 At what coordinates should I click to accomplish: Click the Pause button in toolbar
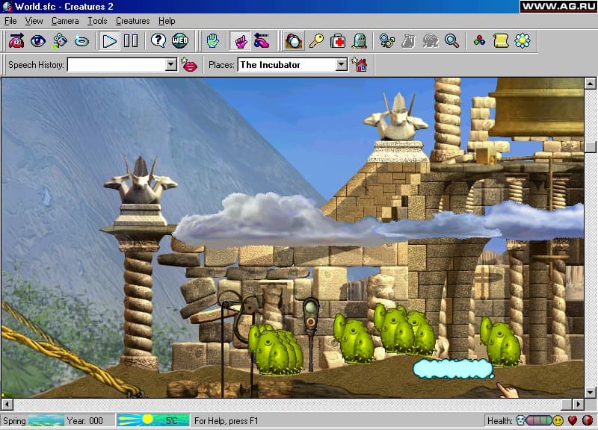[131, 41]
